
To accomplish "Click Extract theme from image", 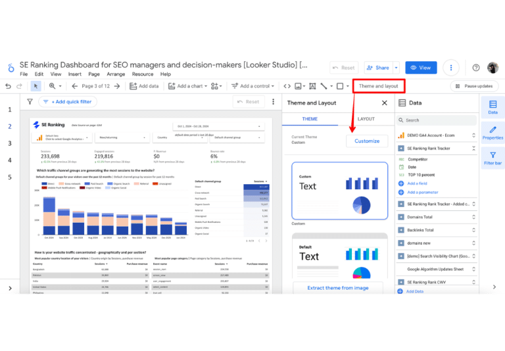I will 338,288.
